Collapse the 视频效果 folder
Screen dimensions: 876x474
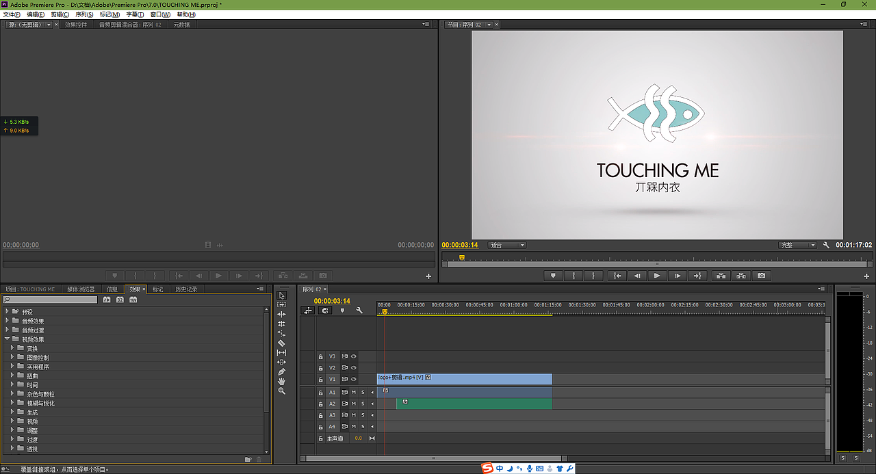[x=7, y=339]
